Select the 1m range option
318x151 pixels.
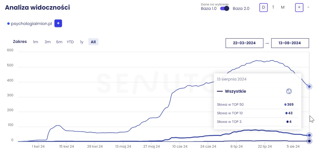pos(35,42)
